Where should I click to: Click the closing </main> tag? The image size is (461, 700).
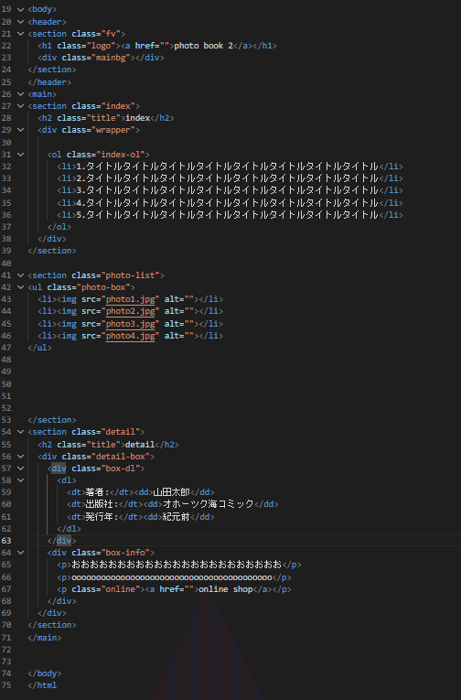[x=45, y=638]
